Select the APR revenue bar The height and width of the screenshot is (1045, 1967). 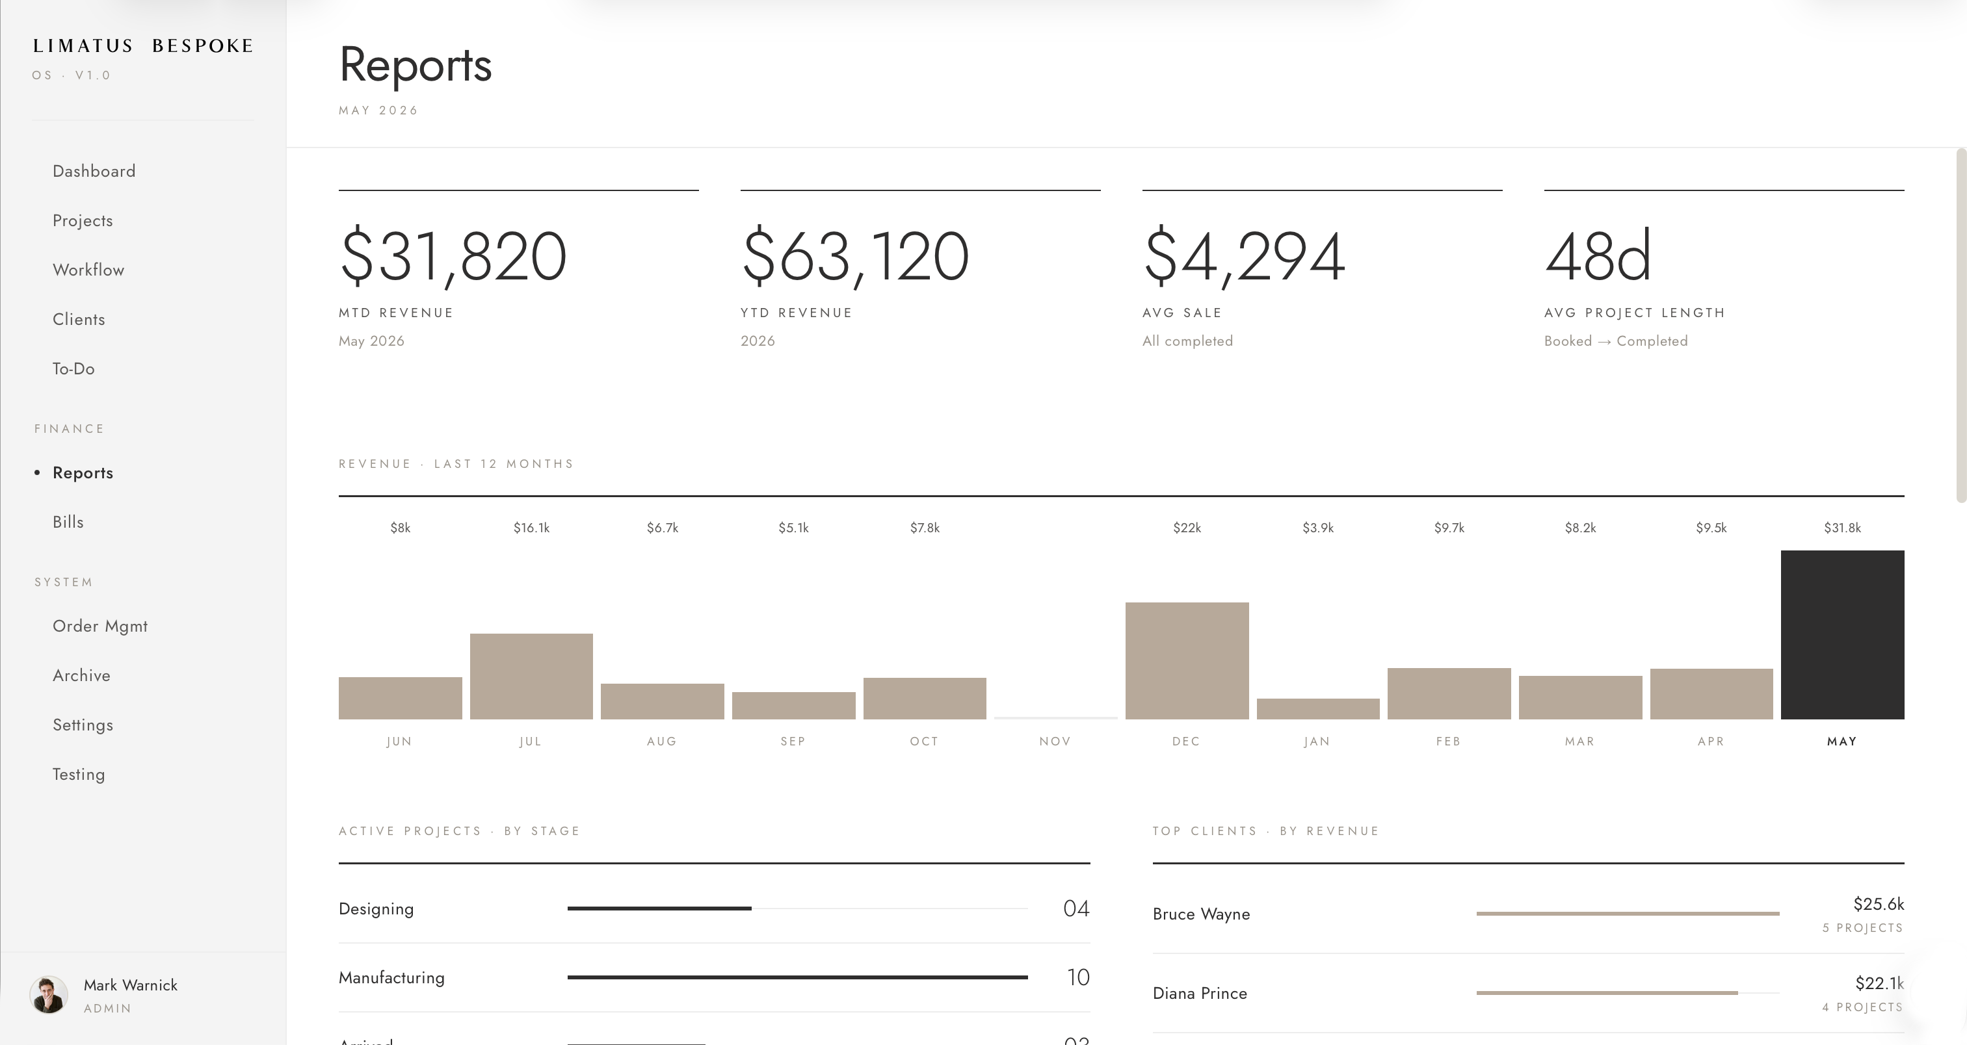pos(1711,694)
